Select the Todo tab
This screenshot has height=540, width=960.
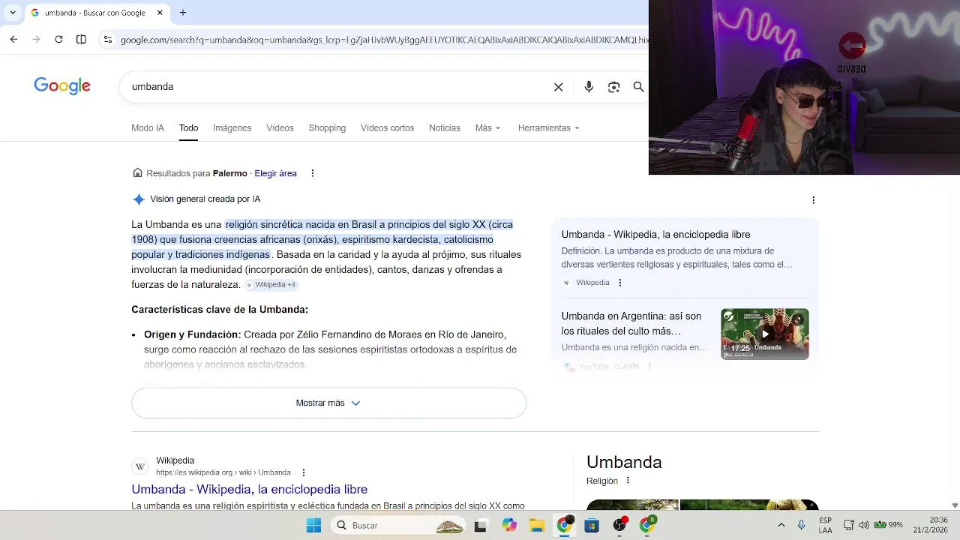click(x=188, y=127)
